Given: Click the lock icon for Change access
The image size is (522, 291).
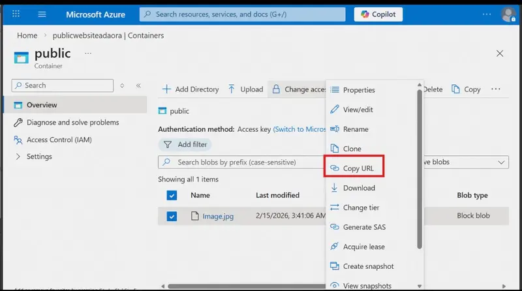Looking at the screenshot, I should 276,89.
